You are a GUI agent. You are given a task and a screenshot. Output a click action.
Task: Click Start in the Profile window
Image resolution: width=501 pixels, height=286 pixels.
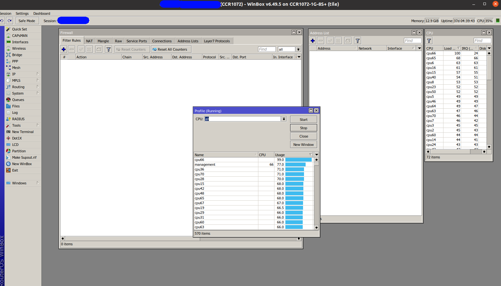pyautogui.click(x=304, y=120)
